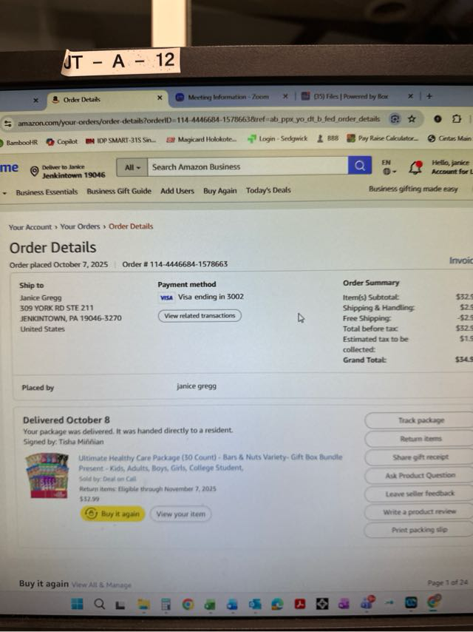Viewport: 473px width, 632px height.
Task: Click the care package product thumbnail
Action: tap(47, 476)
